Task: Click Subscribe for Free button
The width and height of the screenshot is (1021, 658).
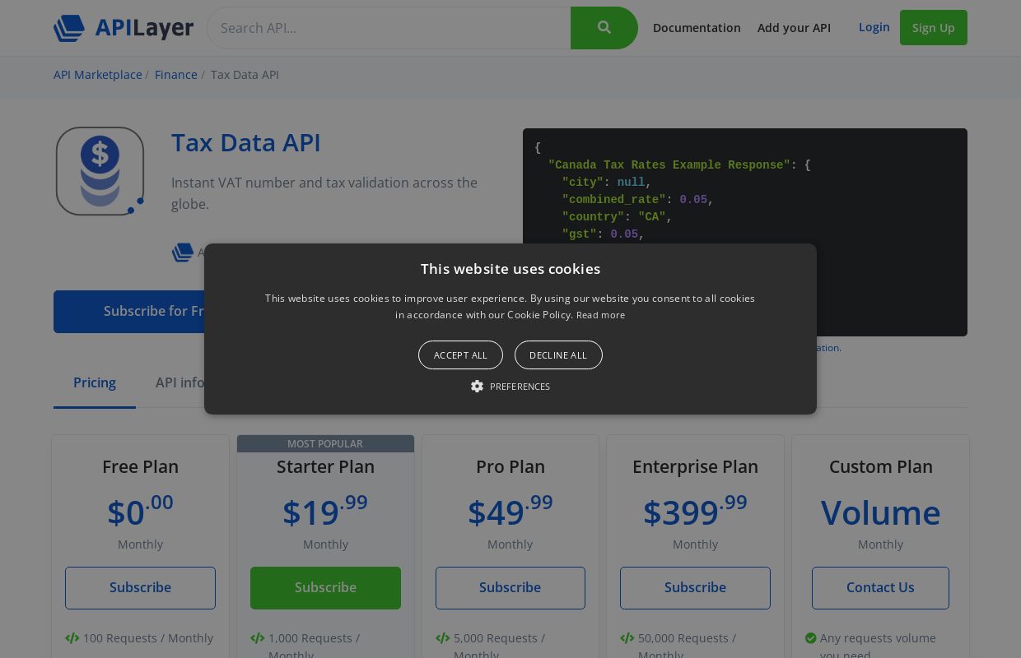Action: pos(129,312)
